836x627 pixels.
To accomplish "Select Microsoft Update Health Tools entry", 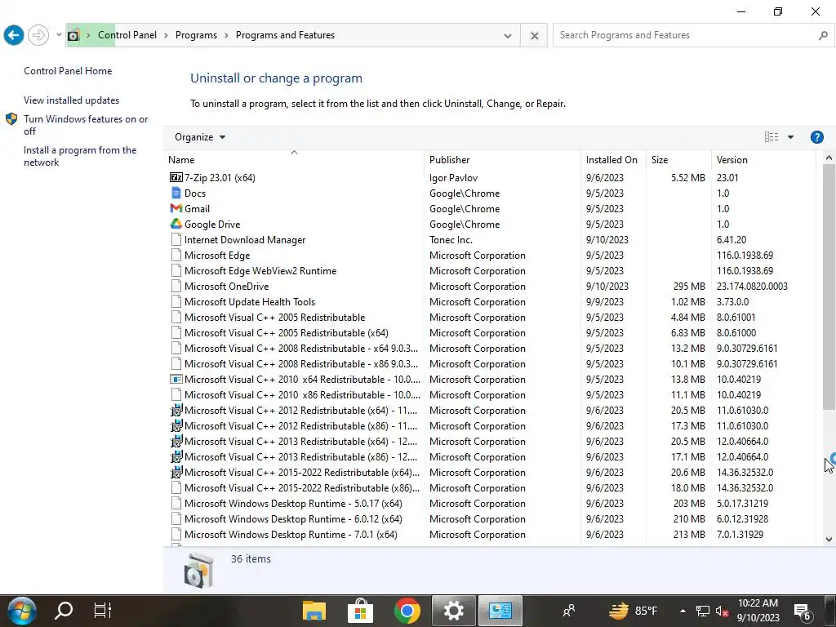I will pos(250,302).
